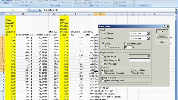The width and height of the screenshot is (178, 100).
Task: Enable Constant is Zero
Action: [125, 44]
